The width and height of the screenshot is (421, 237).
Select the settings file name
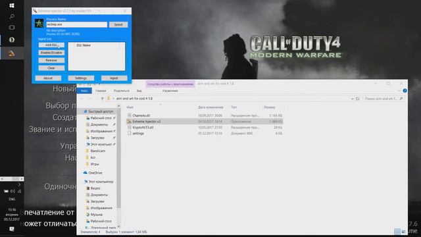(x=138, y=133)
